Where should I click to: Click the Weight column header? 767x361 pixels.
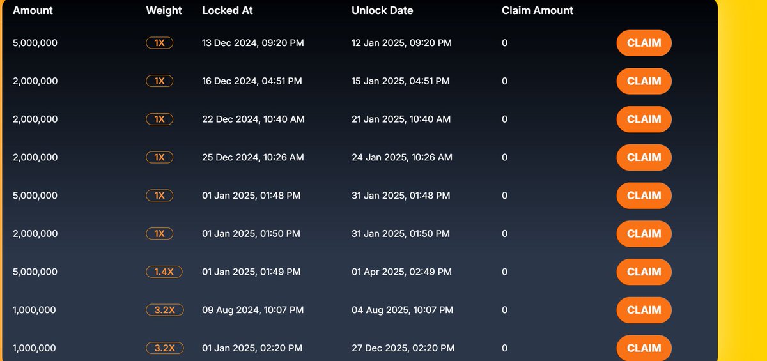tap(164, 10)
